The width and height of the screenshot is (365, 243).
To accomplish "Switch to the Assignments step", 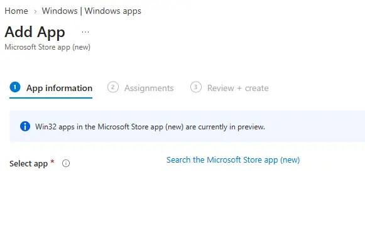I will pos(141,88).
